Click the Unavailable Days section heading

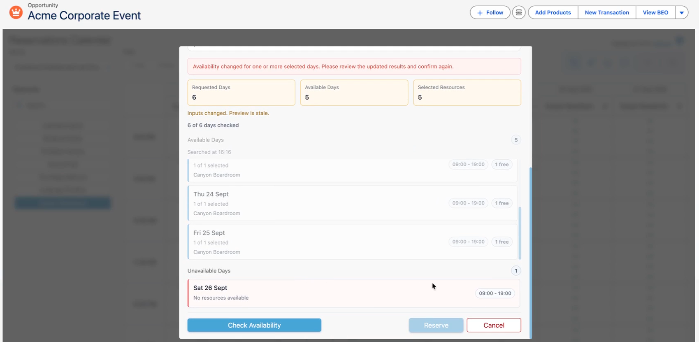(x=209, y=271)
